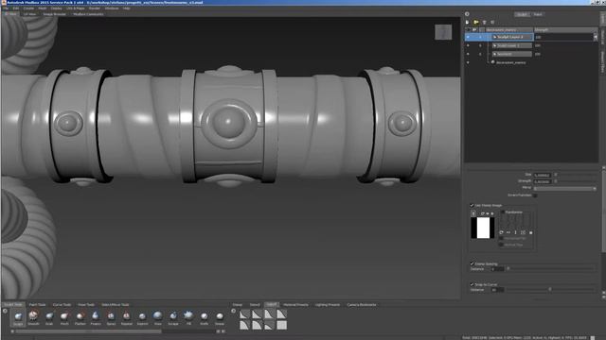
Task: Click the brush Strength value field
Action: tap(542, 181)
